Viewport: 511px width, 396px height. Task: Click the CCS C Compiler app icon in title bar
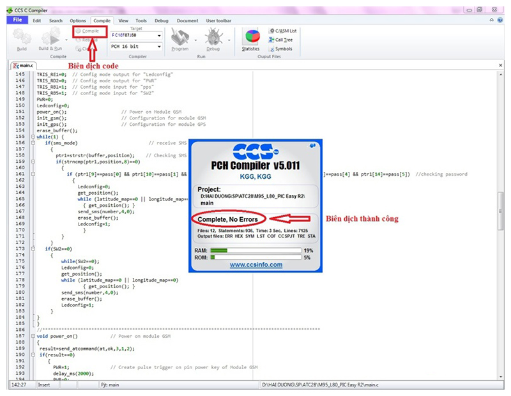click(x=10, y=10)
